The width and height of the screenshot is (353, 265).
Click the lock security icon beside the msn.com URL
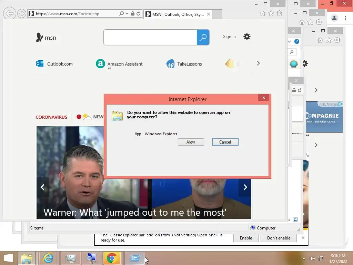pos(133,13)
